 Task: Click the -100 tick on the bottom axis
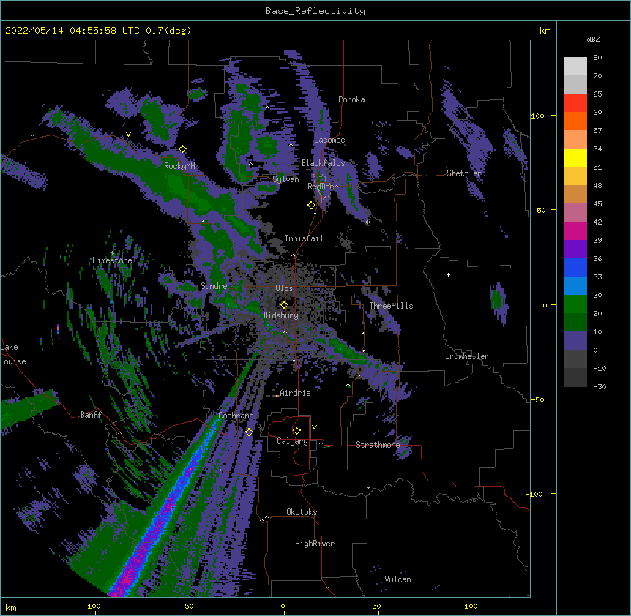(92, 606)
